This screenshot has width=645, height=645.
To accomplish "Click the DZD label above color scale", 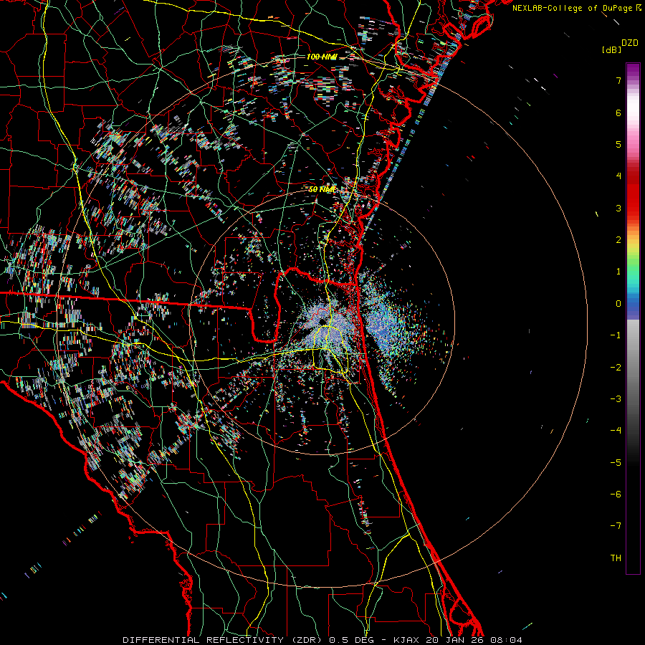I will click(x=630, y=43).
